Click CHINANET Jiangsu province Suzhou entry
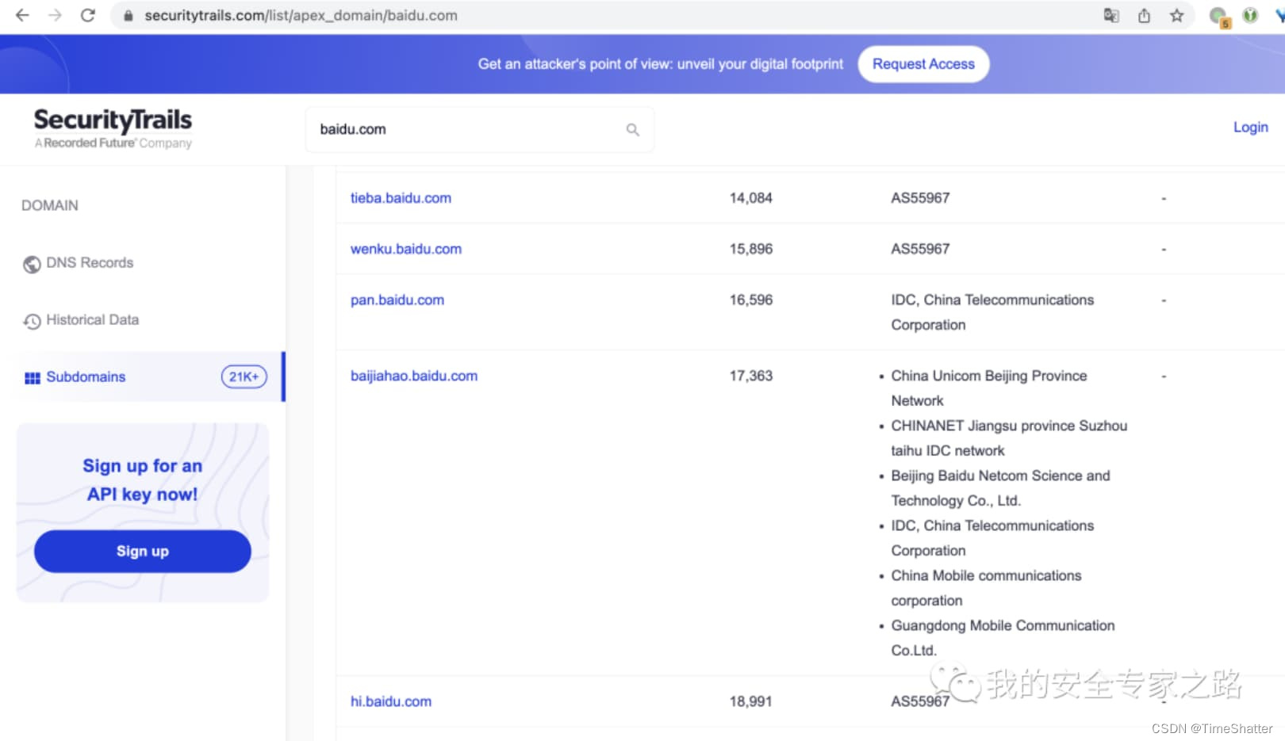Viewport: 1285px width, 741px height. click(x=1009, y=438)
